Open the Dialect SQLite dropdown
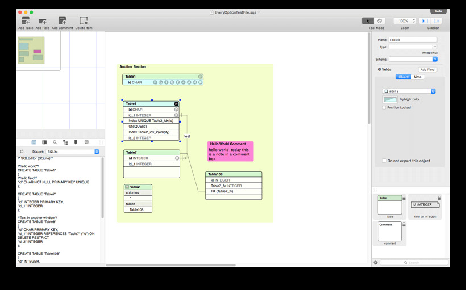 point(73,152)
